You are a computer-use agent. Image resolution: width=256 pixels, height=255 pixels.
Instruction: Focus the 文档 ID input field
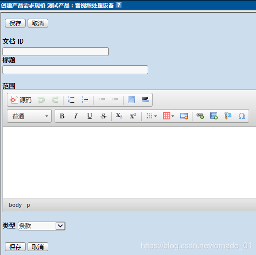coord(56,52)
